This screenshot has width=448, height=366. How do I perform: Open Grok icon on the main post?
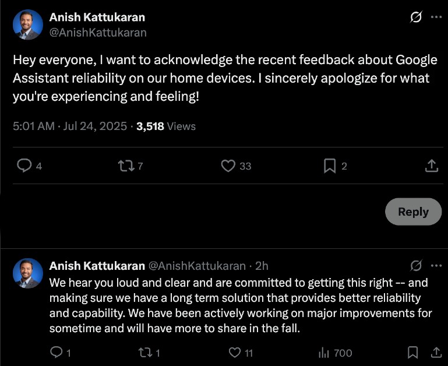pyautogui.click(x=416, y=17)
